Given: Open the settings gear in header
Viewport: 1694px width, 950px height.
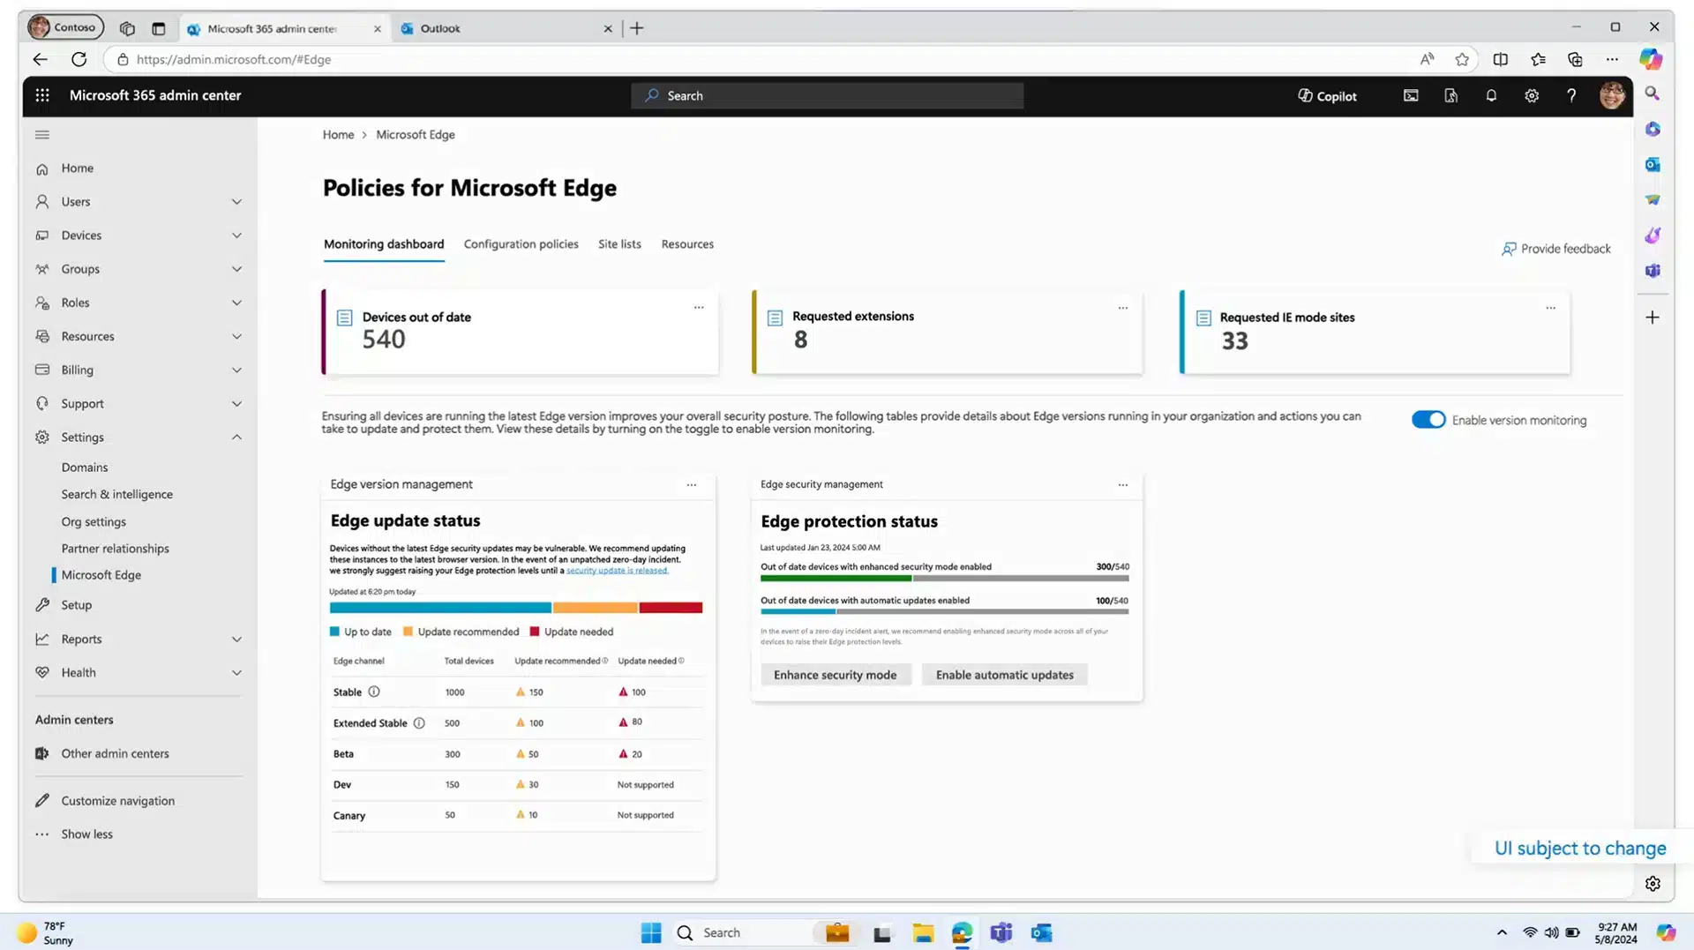Looking at the screenshot, I should (1532, 96).
